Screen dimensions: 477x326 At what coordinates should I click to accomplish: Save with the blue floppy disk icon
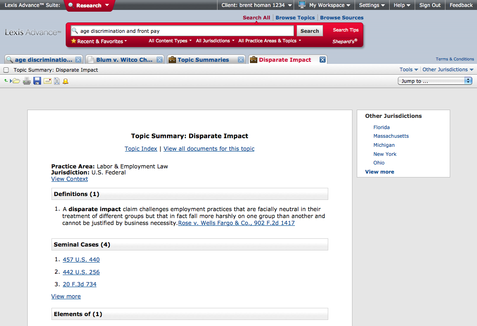[x=37, y=81]
